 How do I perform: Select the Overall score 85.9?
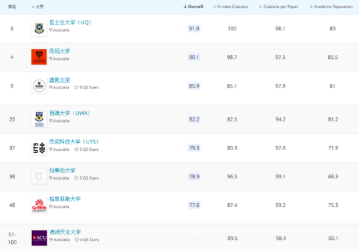[194, 86]
